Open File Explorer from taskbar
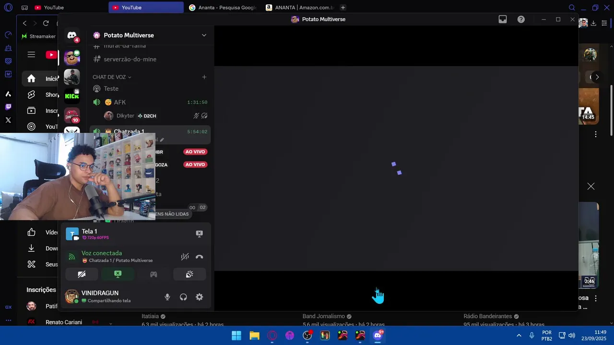The image size is (614, 345). 254,335
